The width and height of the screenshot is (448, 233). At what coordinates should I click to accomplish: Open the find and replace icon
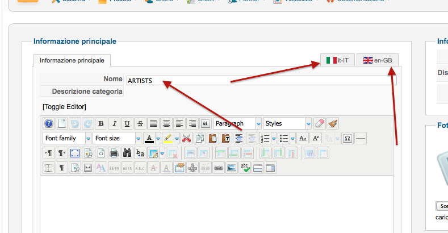140,153
